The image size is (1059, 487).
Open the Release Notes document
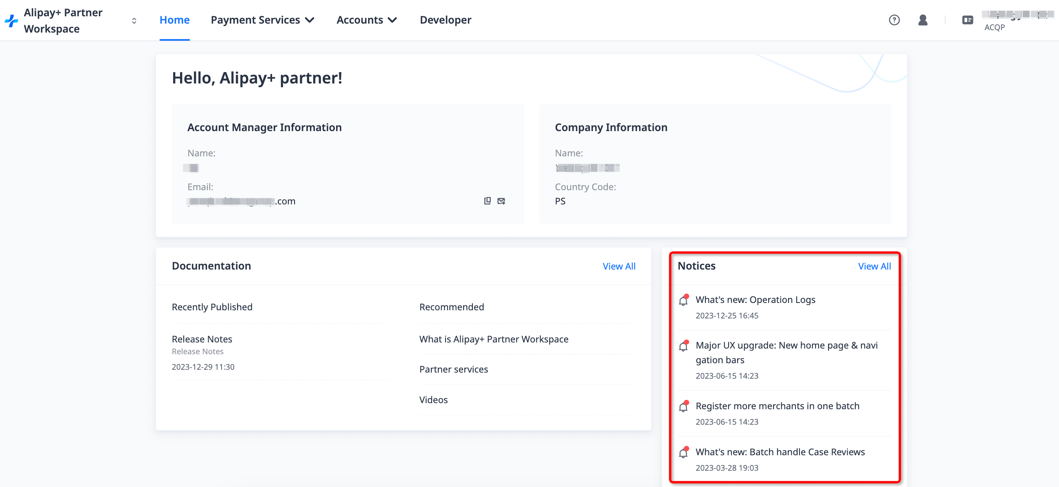click(x=202, y=339)
